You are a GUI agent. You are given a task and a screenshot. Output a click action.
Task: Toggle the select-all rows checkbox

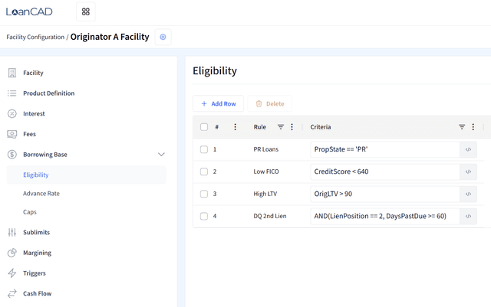(204, 127)
